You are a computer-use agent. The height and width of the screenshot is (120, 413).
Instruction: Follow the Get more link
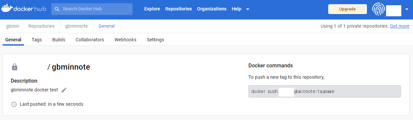point(400,26)
